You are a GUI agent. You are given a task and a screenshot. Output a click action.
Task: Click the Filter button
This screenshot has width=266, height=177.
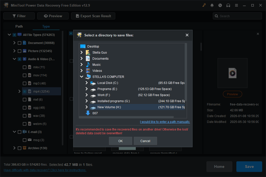tap(19, 16)
